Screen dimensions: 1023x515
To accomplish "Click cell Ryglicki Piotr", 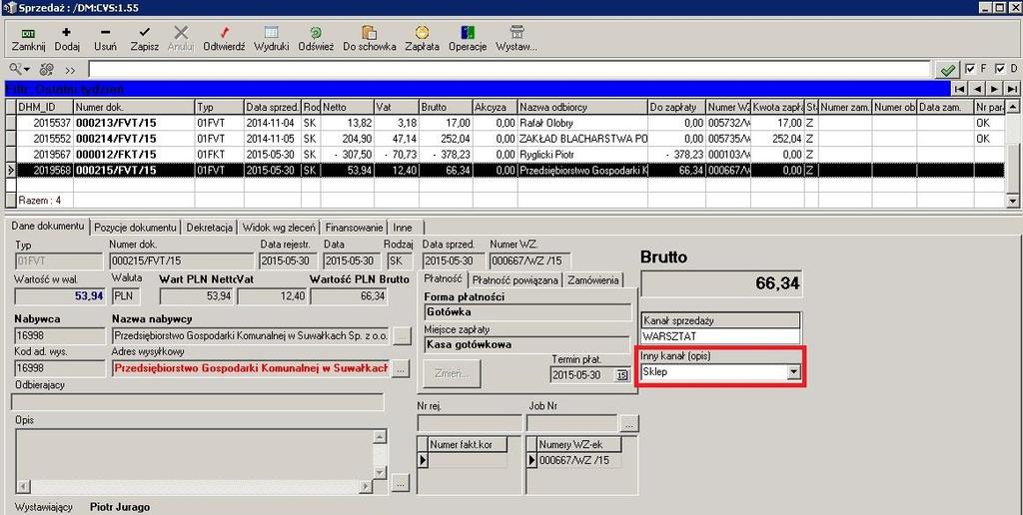I will coord(582,155).
